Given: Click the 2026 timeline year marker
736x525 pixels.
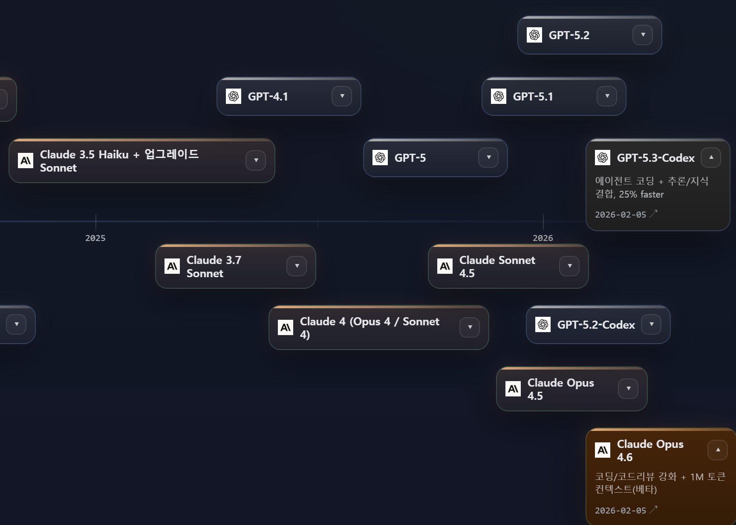Looking at the screenshot, I should (x=543, y=238).
